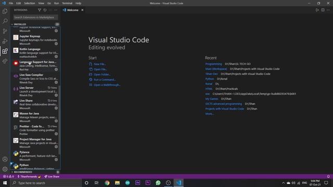The image size is (333, 187).
Task: Click Windows taskbar search box
Action: coord(46,183)
